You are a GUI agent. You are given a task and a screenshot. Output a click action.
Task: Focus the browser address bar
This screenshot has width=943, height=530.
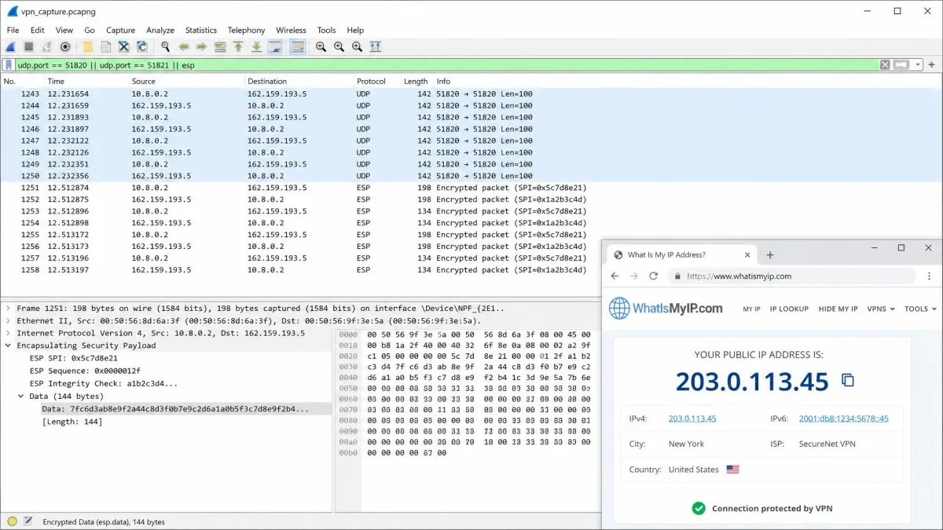coord(791,276)
